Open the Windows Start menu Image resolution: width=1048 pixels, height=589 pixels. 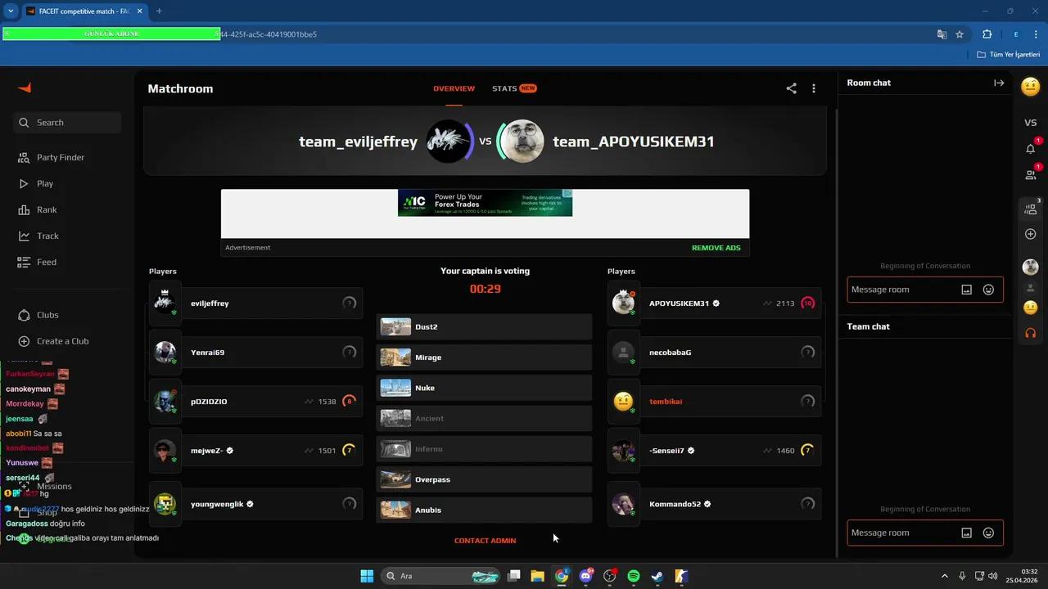pyautogui.click(x=367, y=576)
